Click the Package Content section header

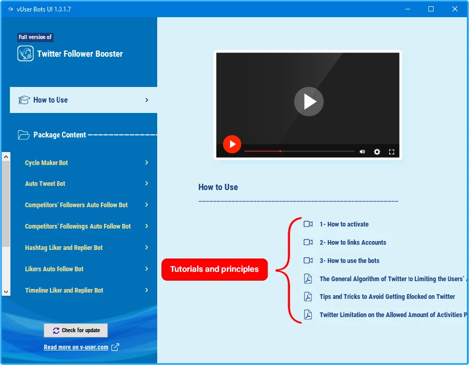pos(59,135)
